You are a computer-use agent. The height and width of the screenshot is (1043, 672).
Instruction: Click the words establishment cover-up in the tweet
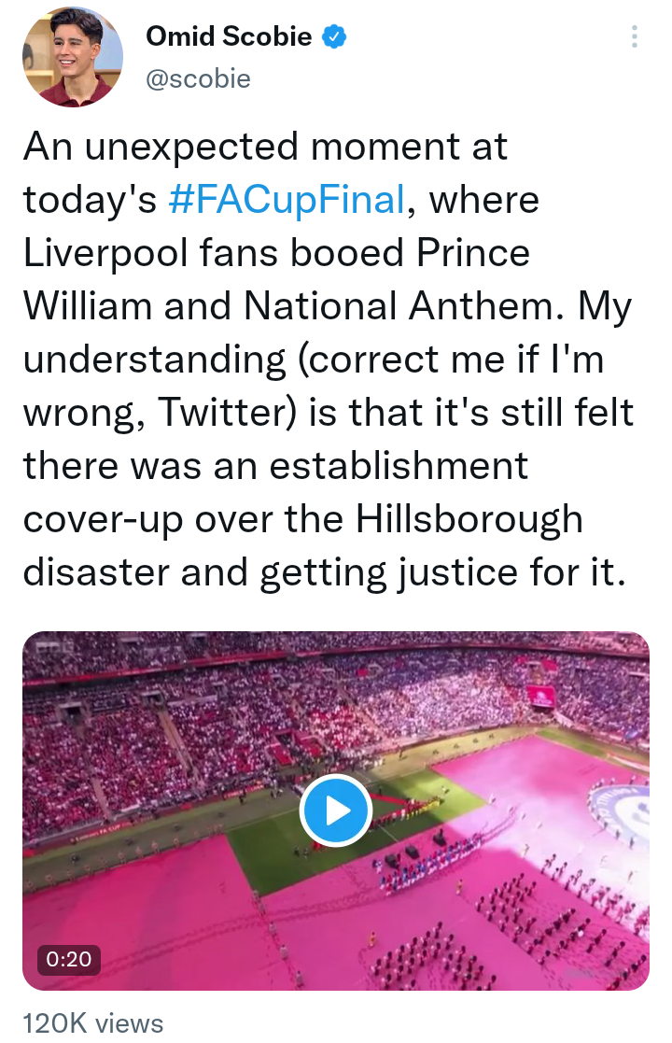[x=280, y=493]
